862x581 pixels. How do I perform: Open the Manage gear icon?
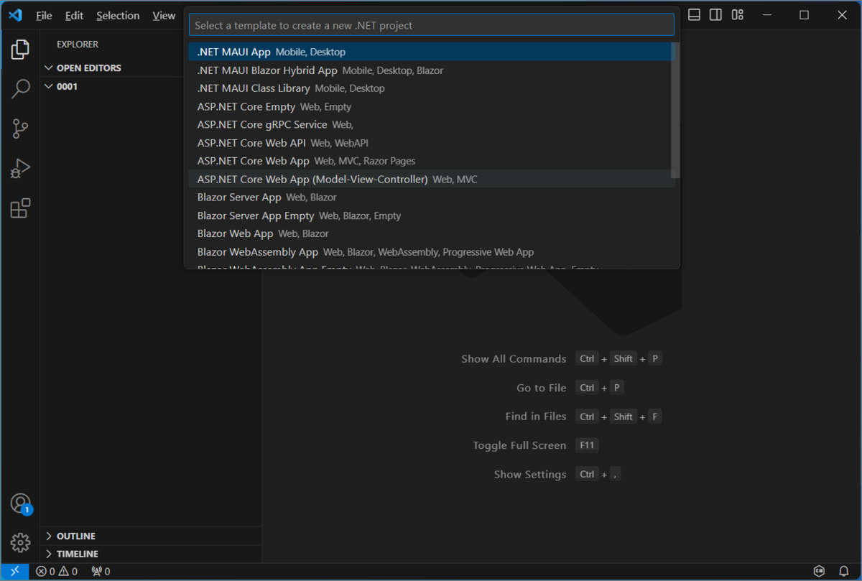[x=20, y=543]
